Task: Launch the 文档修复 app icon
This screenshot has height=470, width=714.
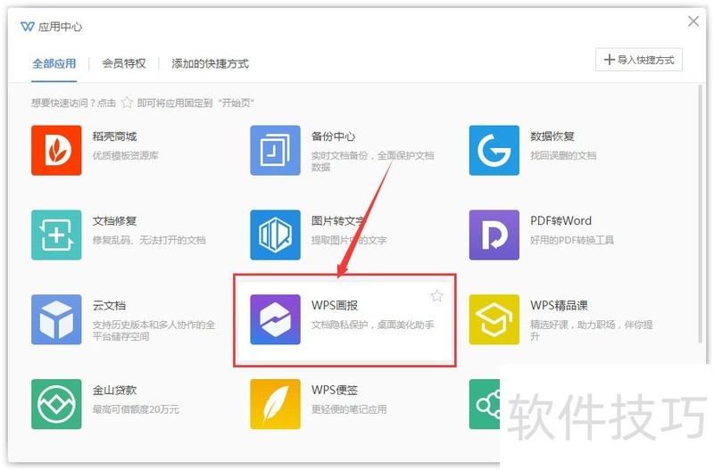Action: (x=56, y=235)
